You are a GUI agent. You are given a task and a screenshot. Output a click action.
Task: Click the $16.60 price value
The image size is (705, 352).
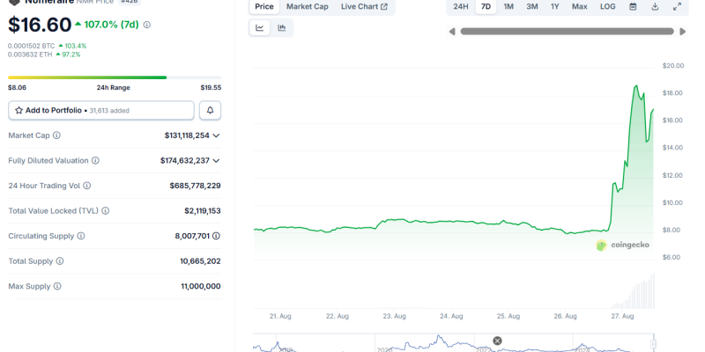tap(40, 25)
